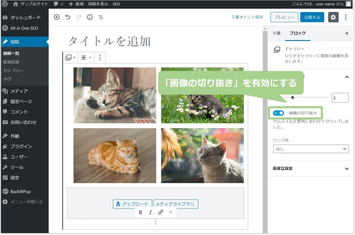
Task: Click the bold formatting icon
Action: 140,212
